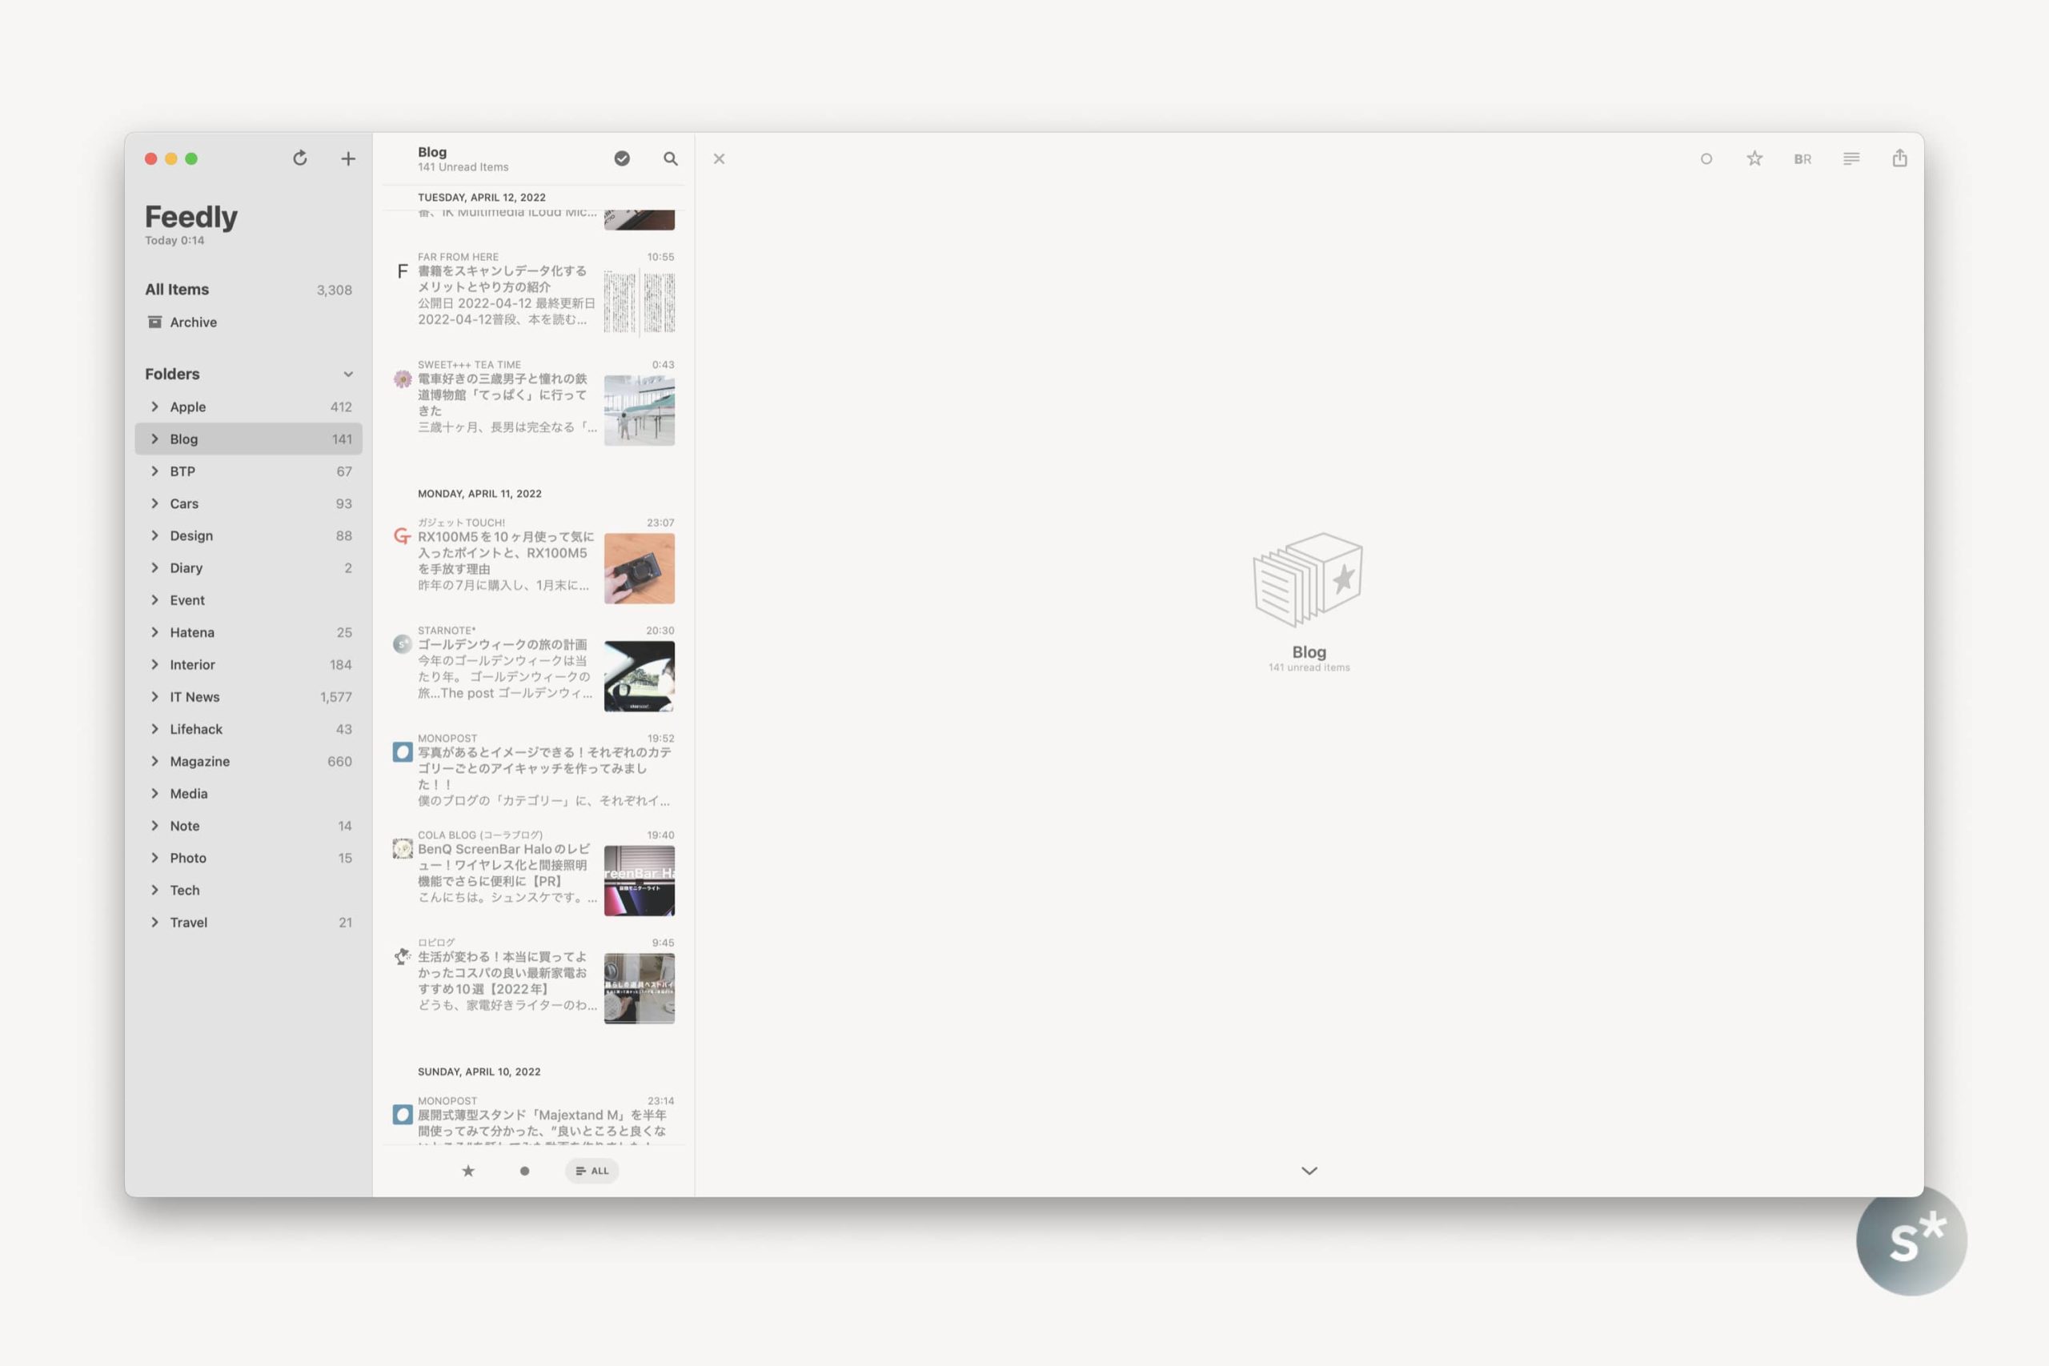2049x1366 pixels.
Task: Toggle unread circle in top toolbar
Action: pos(1706,158)
